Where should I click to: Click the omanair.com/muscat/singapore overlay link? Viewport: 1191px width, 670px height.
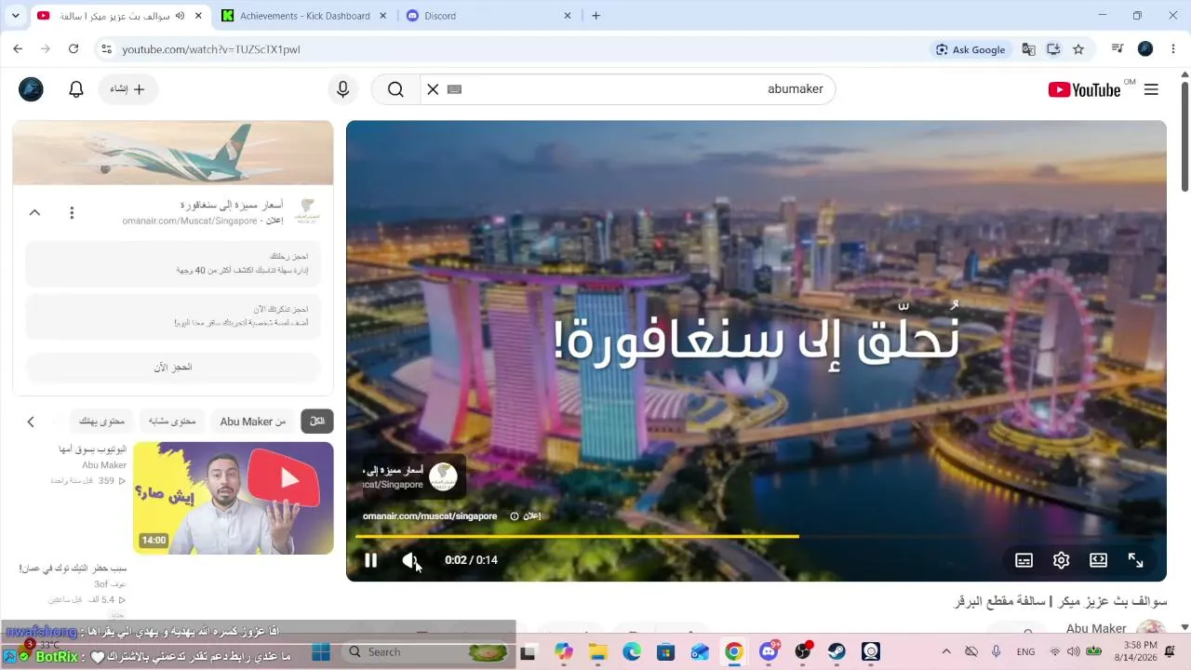[430, 516]
